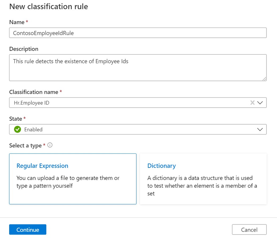Viewport: 277px width, 239px height.
Task: Click the info icon beside Select a type
Action: coord(50,145)
